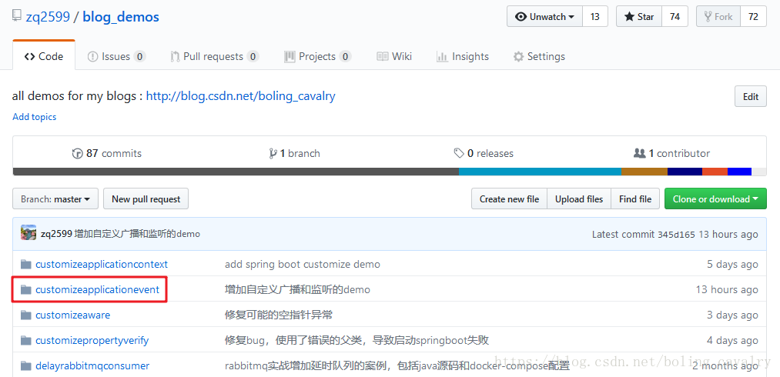Click the folder icon for delayrabbitmqconsumer
The width and height of the screenshot is (780, 377).
26,366
